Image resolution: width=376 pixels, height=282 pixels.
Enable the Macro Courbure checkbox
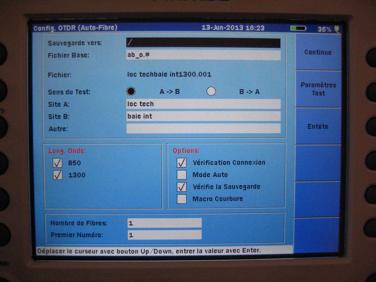tap(181, 199)
